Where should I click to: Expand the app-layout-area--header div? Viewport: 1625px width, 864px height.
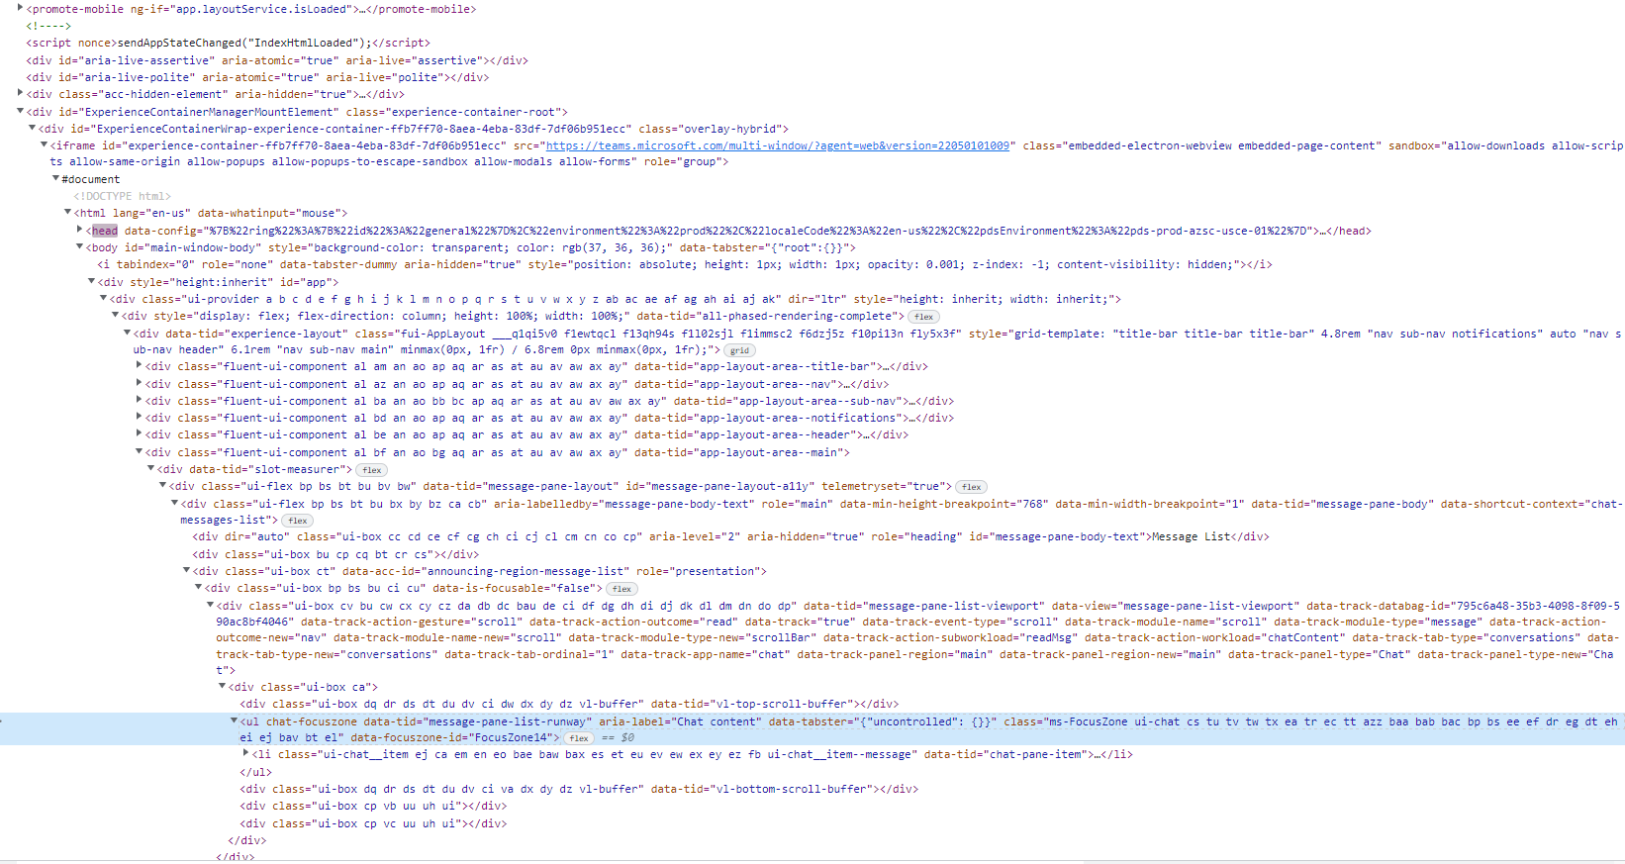[140, 433]
